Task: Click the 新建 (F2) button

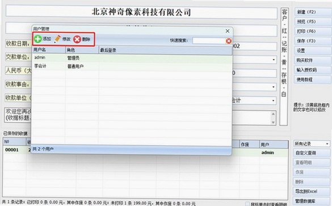Action: click(313, 12)
